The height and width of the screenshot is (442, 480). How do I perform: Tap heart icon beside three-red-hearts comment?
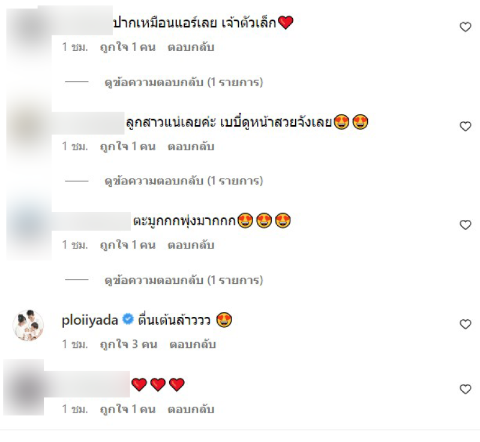(465, 389)
